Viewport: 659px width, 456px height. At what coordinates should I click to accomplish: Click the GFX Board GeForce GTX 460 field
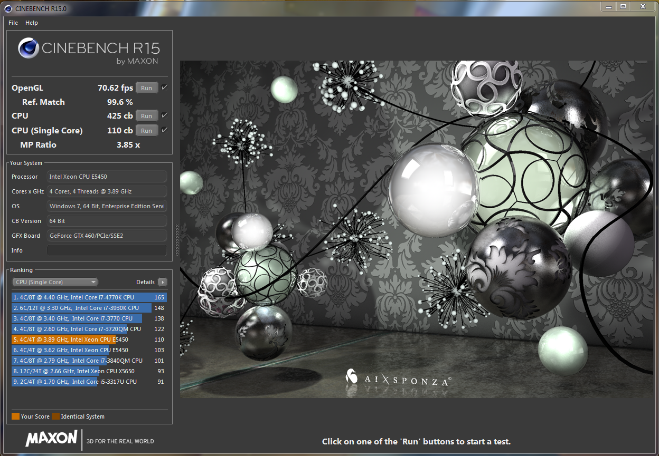[x=107, y=236]
